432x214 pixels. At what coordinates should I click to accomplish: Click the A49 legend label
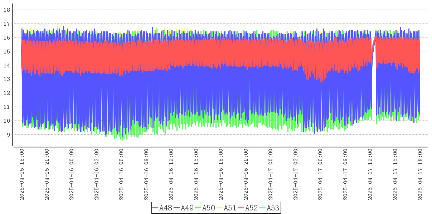click(186, 208)
